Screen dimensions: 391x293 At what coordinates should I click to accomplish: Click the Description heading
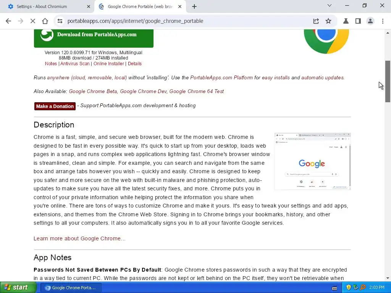[x=54, y=125]
